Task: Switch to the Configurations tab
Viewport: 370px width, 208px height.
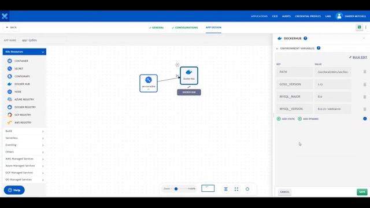Action: [185, 28]
